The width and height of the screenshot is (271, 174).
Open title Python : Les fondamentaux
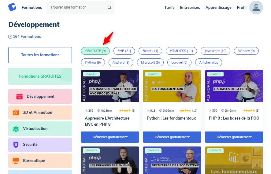[x=171, y=118]
